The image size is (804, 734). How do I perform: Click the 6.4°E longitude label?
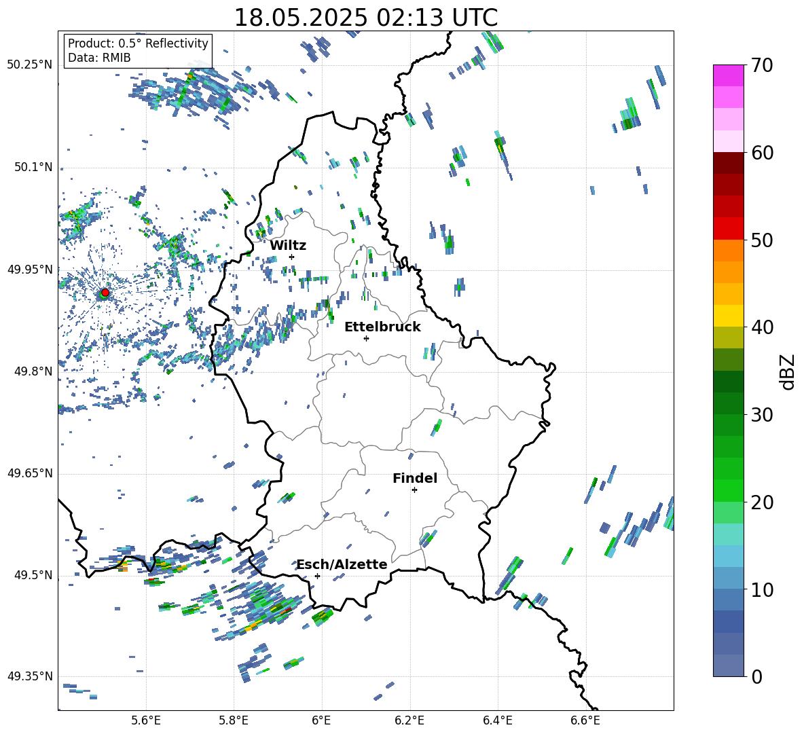497,720
